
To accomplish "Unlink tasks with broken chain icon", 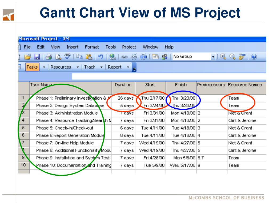I will pos(134,57).
